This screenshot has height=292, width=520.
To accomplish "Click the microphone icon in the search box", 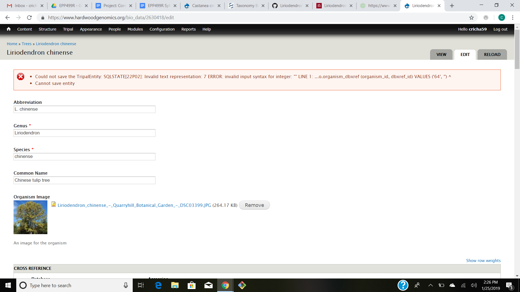I will click(125, 285).
